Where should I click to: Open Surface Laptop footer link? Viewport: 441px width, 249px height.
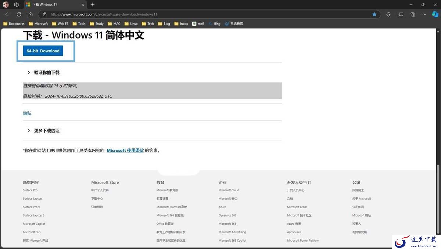32,199
